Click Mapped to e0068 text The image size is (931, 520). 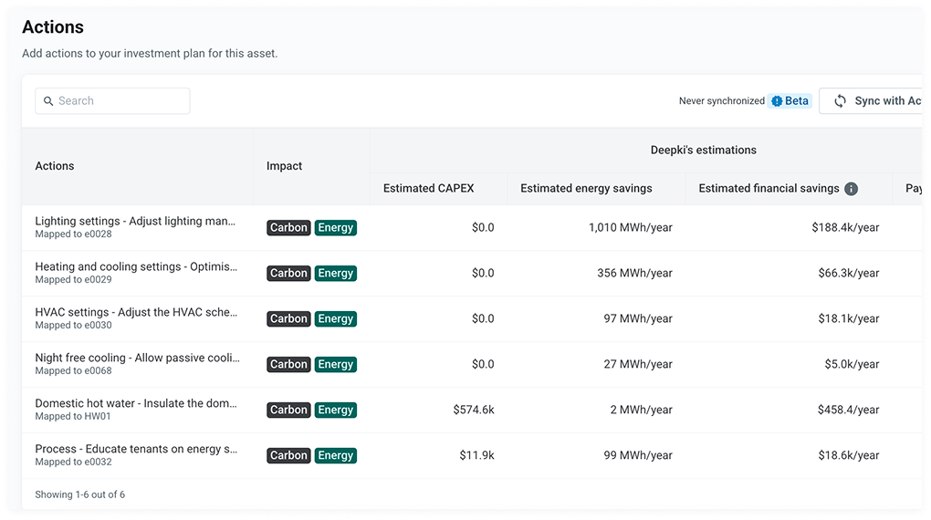click(x=74, y=371)
